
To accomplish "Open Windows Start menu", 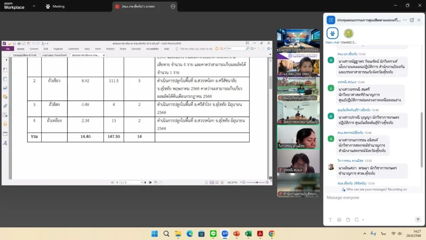I will tap(155, 234).
